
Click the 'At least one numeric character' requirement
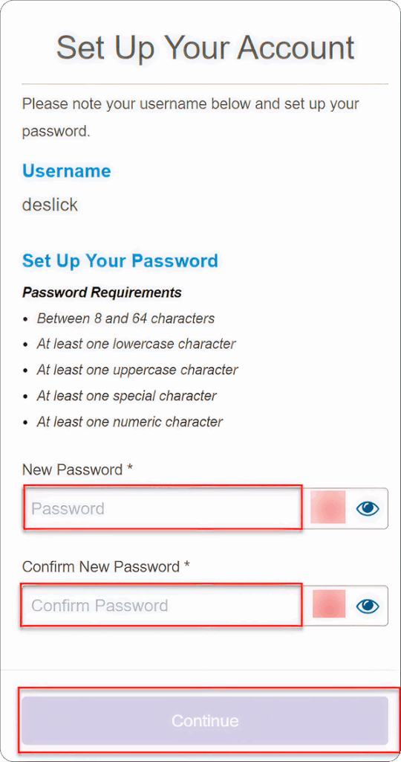tap(129, 421)
